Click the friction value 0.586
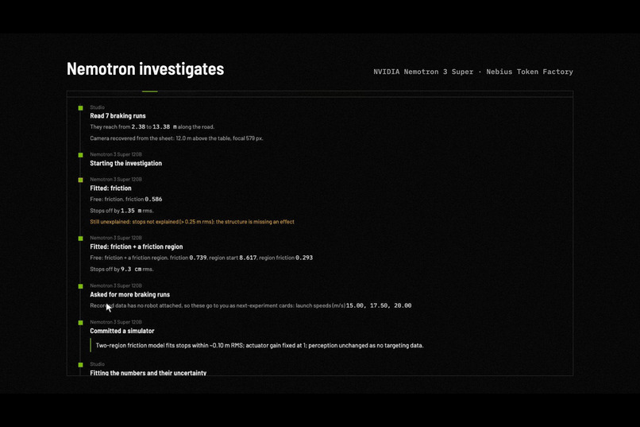Screen dimensions: 640x427 click(x=153, y=199)
